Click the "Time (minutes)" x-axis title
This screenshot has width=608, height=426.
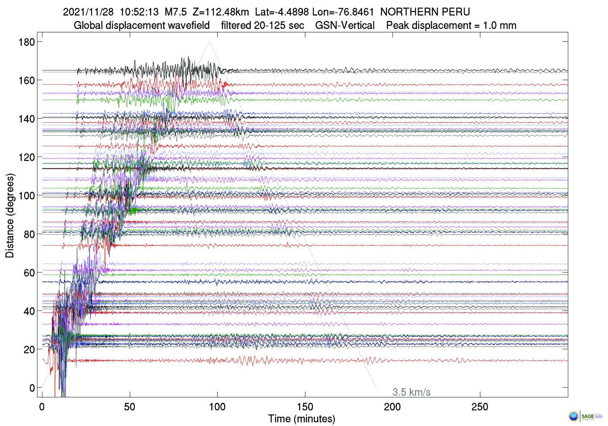coord(301,419)
